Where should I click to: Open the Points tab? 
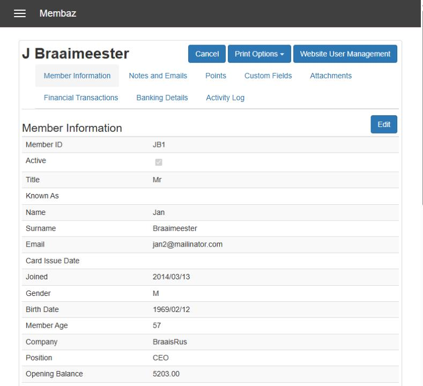216,76
